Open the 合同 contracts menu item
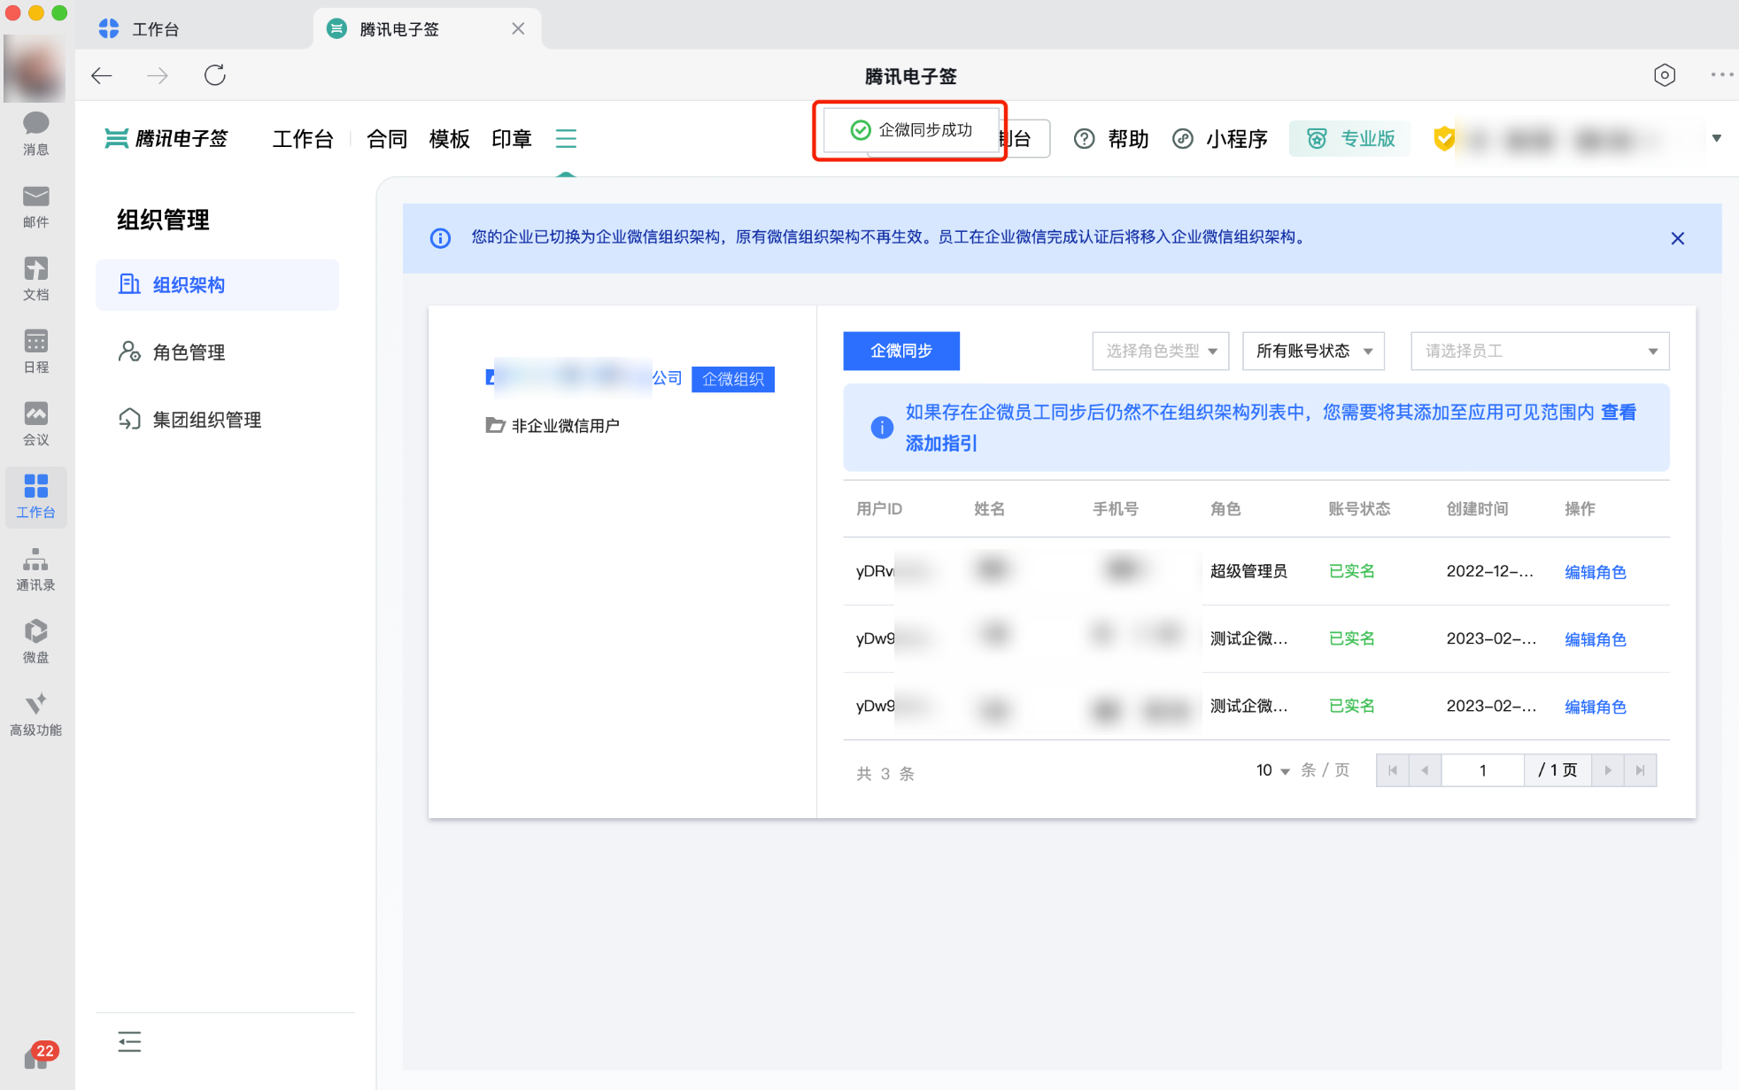This screenshot has height=1090, width=1739. pyautogui.click(x=387, y=139)
